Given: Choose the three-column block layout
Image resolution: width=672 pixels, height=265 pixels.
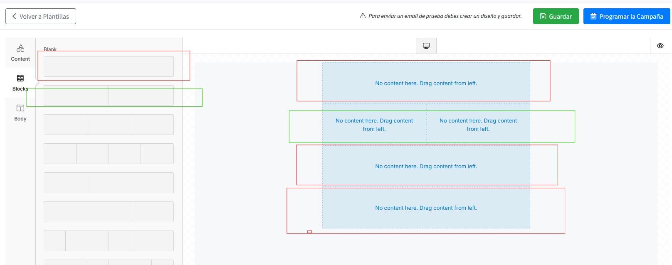Looking at the screenshot, I should pos(109,125).
